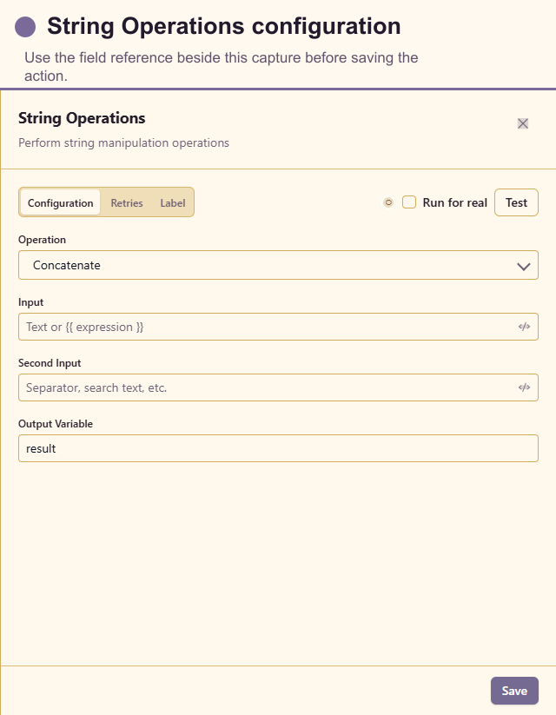Viewport: 556px width, 715px height.
Task: Save the string operation configuration
Action: [514, 691]
